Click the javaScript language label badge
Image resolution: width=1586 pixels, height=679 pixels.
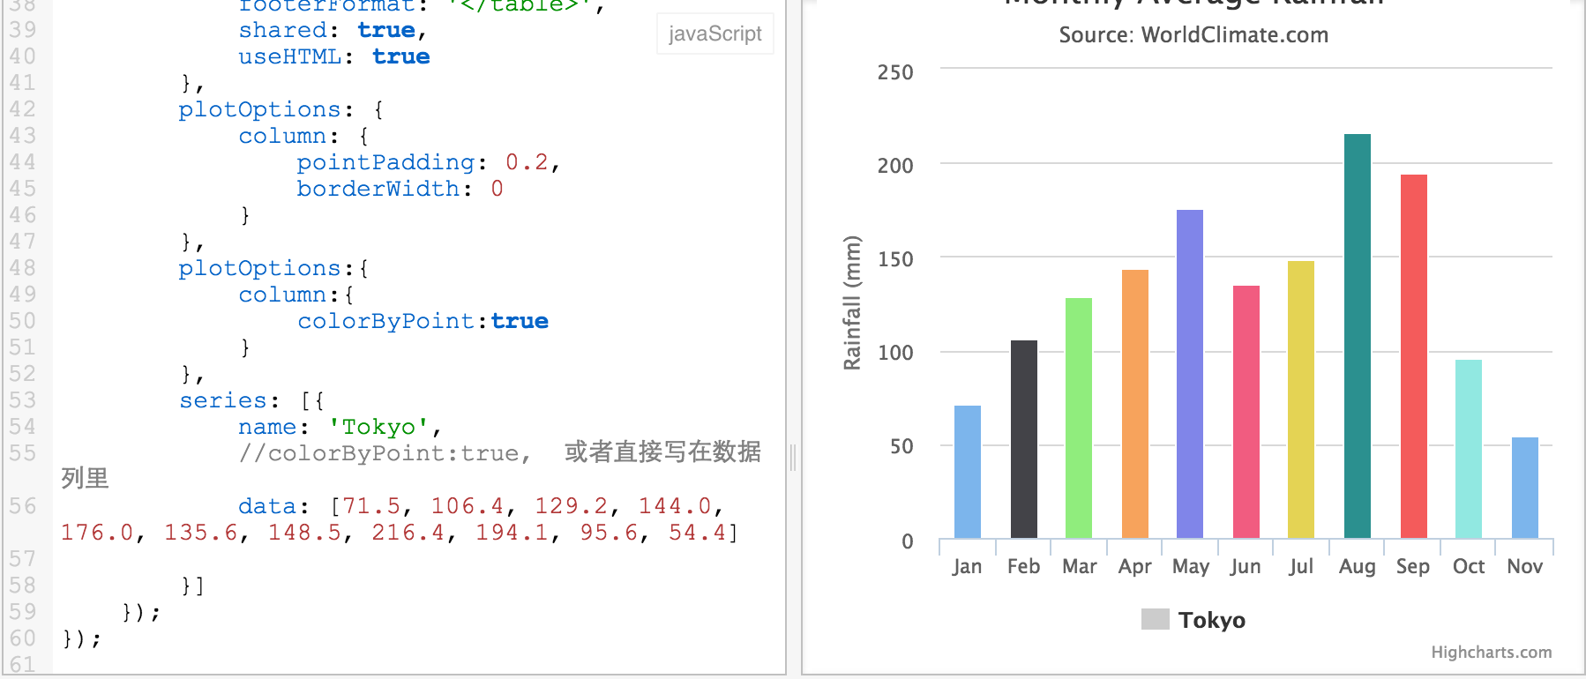point(714,34)
